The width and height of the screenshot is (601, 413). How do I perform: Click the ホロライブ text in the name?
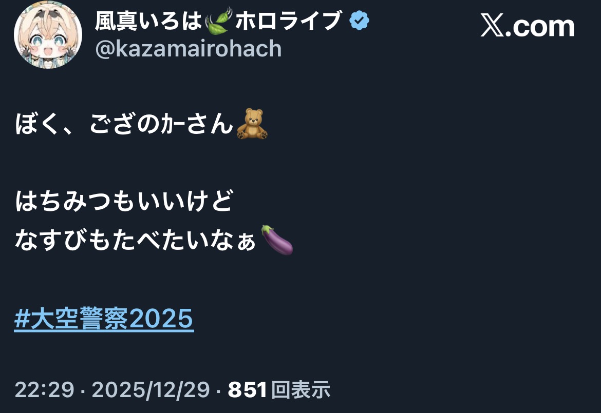point(289,21)
